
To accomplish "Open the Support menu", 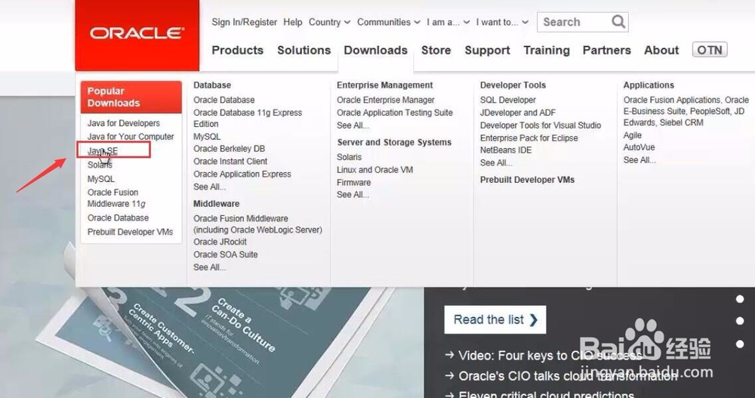I will tap(487, 50).
